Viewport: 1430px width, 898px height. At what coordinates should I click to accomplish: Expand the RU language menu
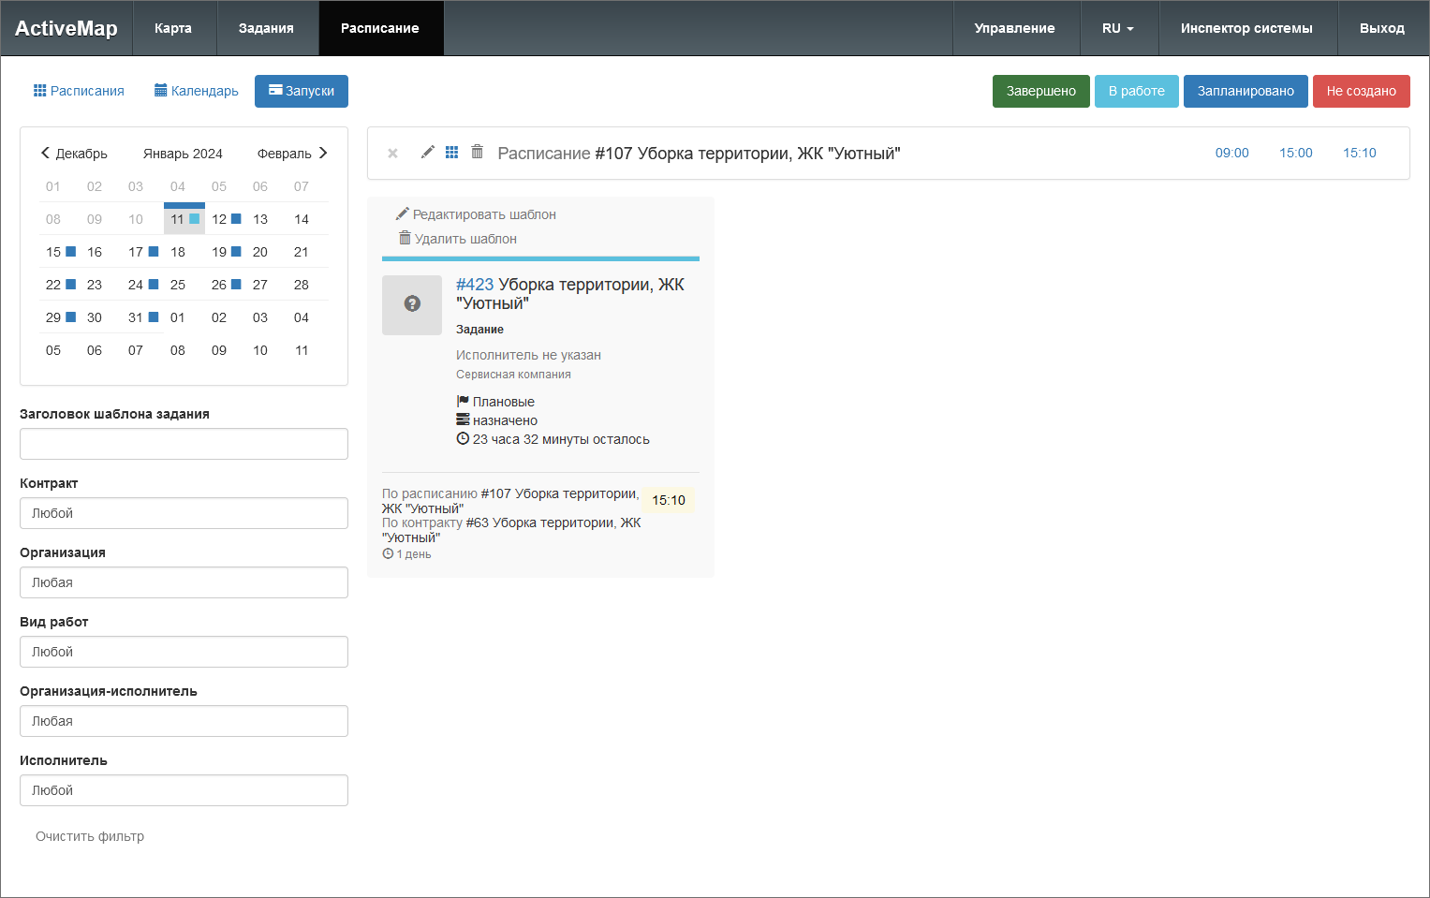(1118, 28)
